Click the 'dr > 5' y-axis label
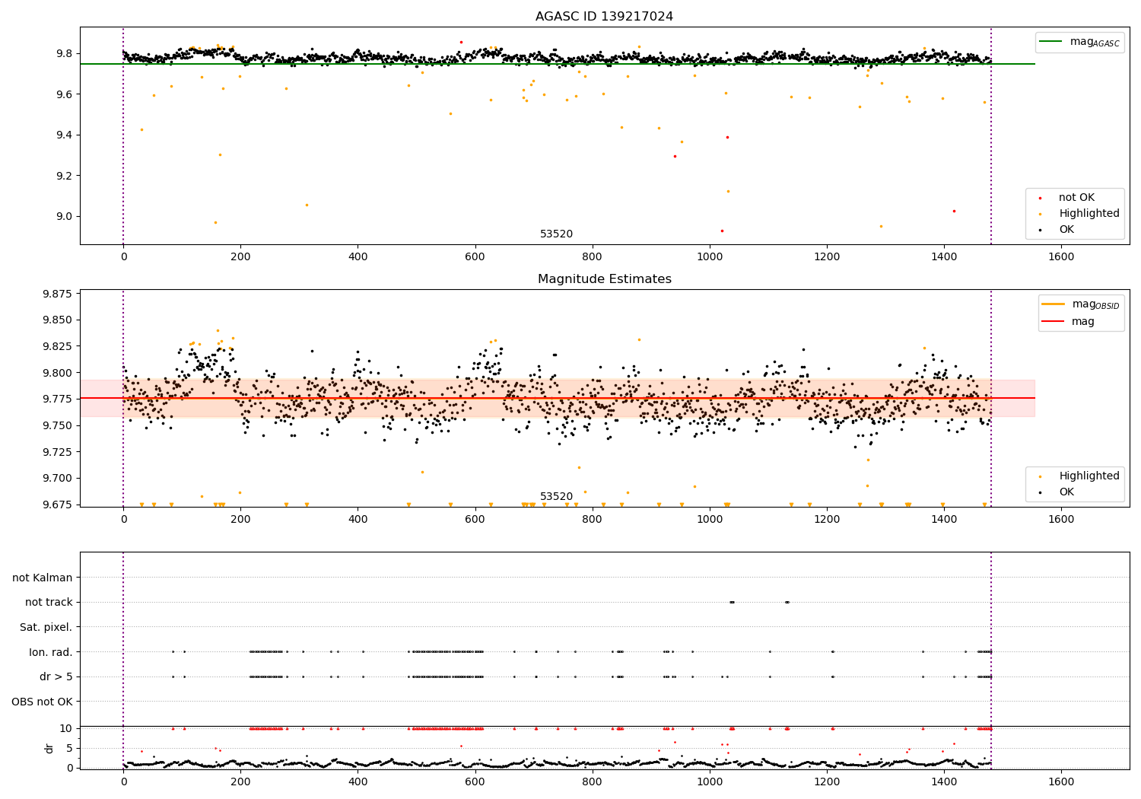The width and height of the screenshot is (1141, 799). tap(56, 677)
